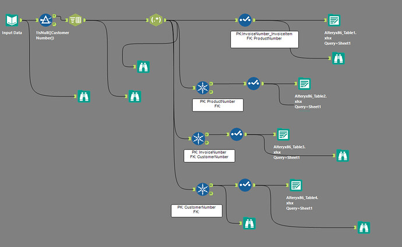
Task: Click the annotation box PK: ProductNumber
Action: point(217,105)
